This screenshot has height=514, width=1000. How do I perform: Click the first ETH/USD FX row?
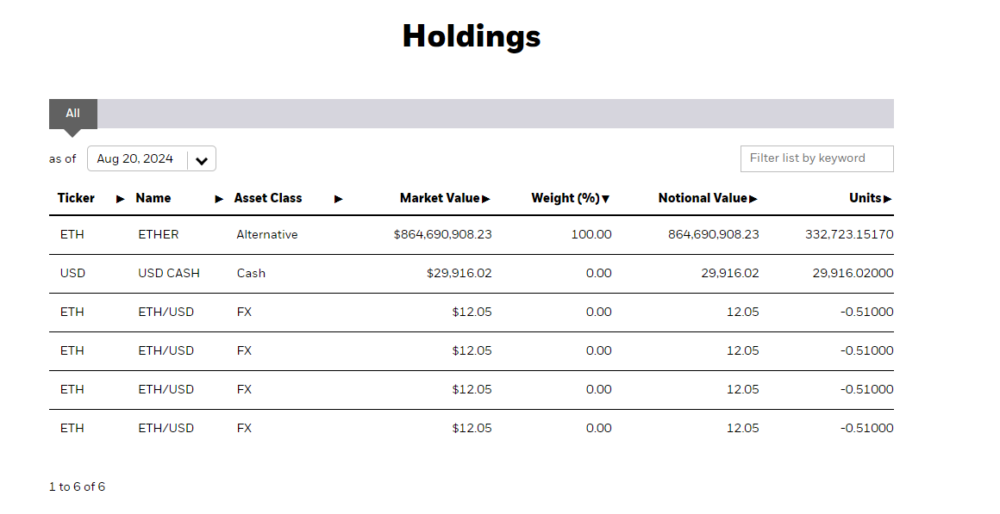(x=472, y=313)
